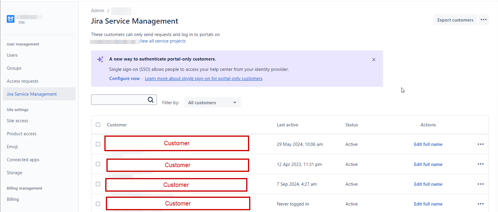Click the Status column header

352,125
